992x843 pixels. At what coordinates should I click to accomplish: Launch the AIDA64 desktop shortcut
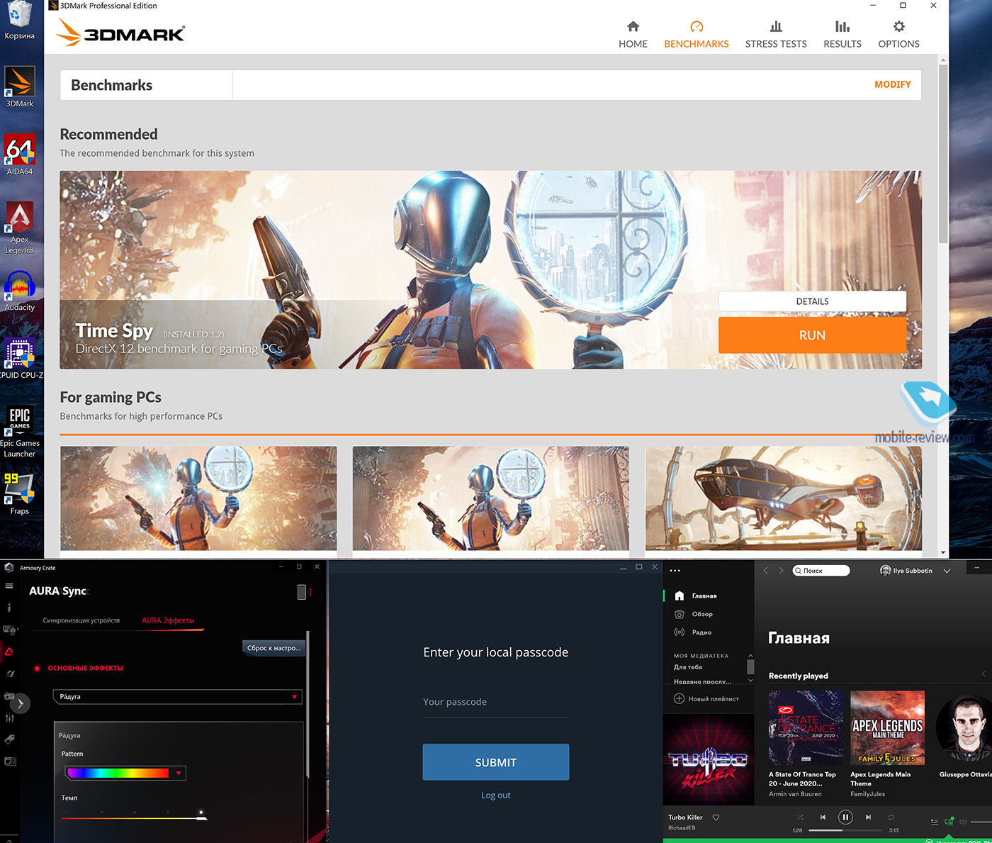[20, 155]
